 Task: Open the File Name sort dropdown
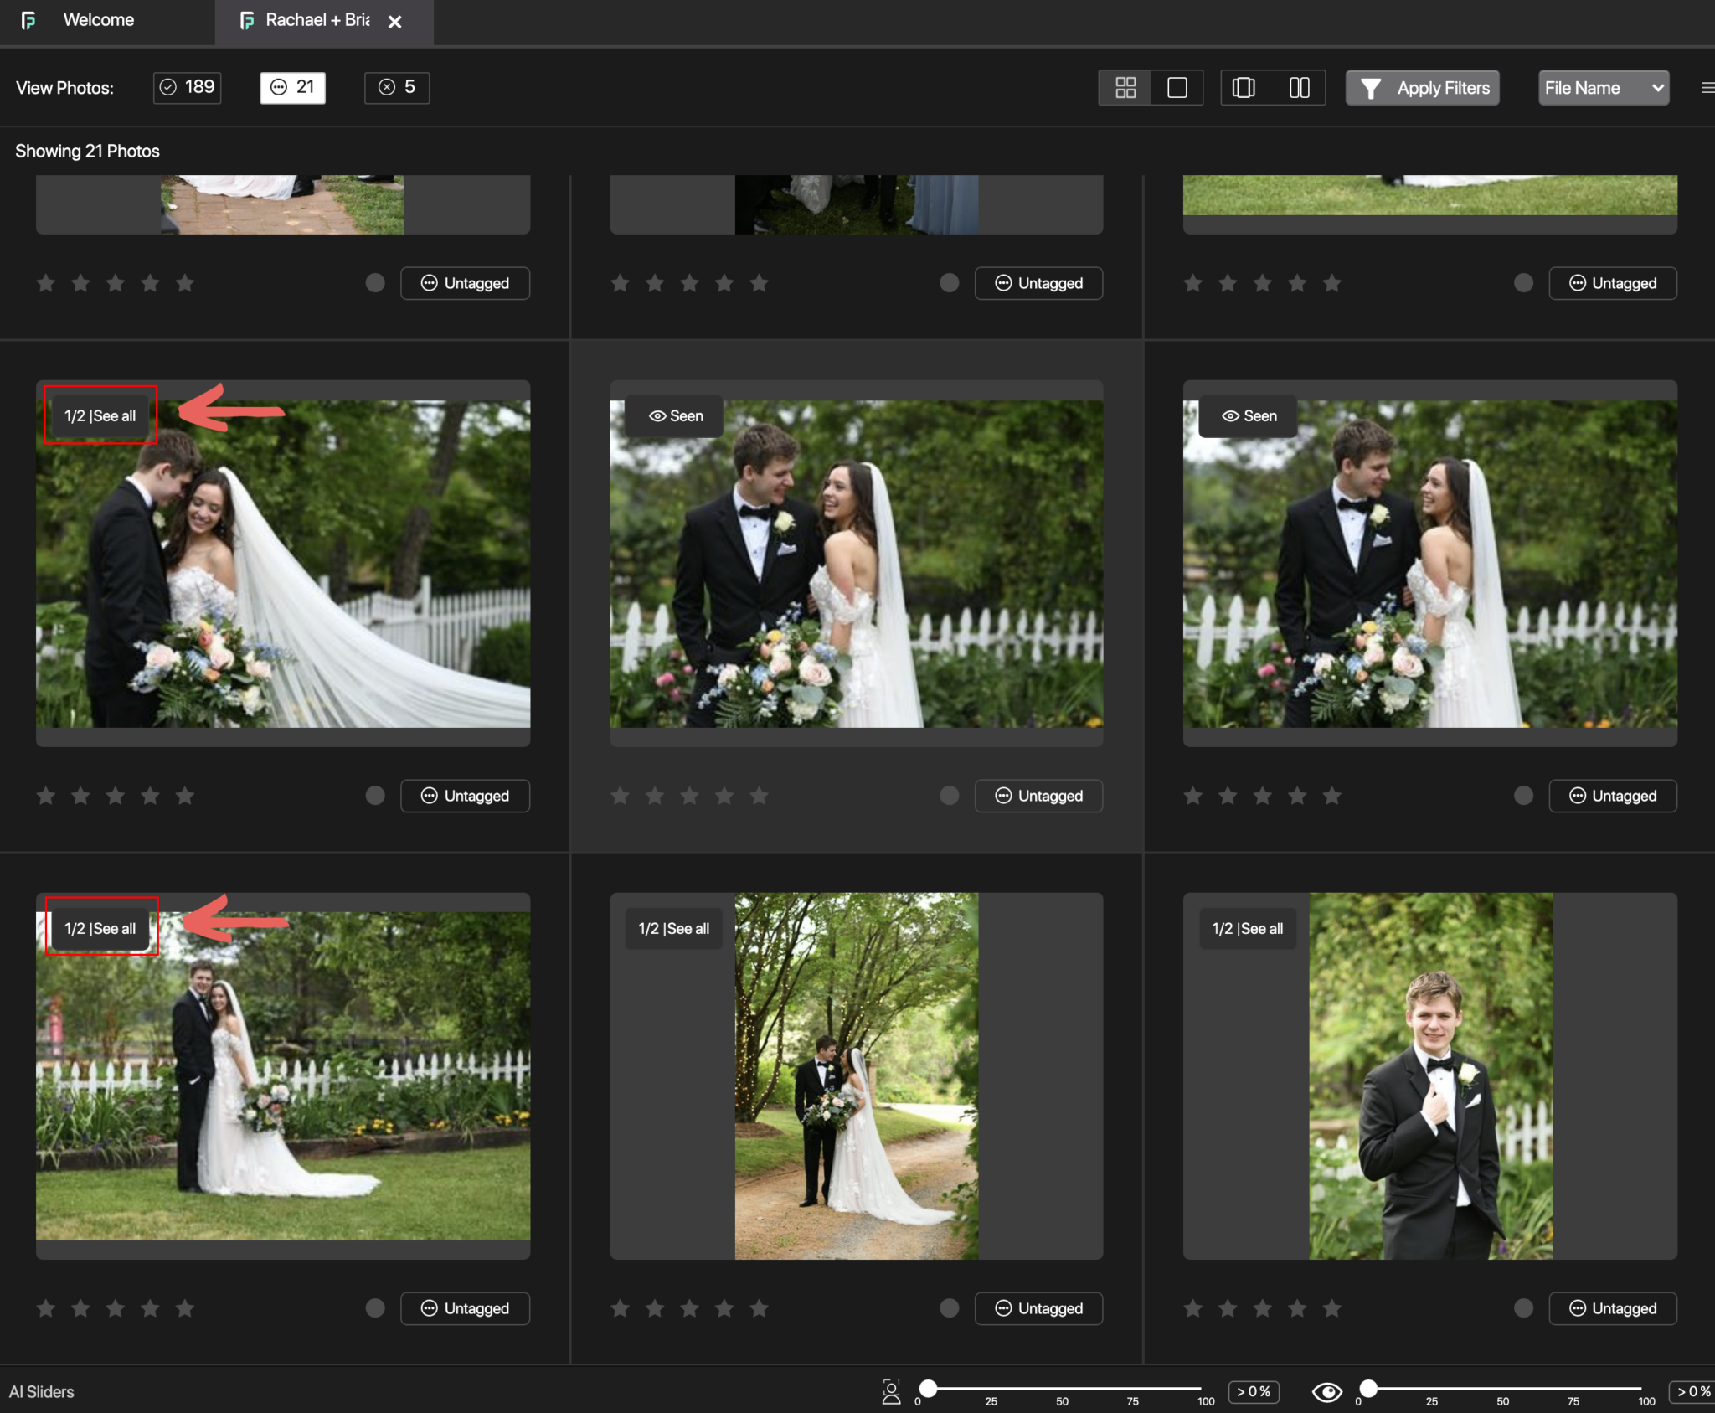click(1601, 87)
